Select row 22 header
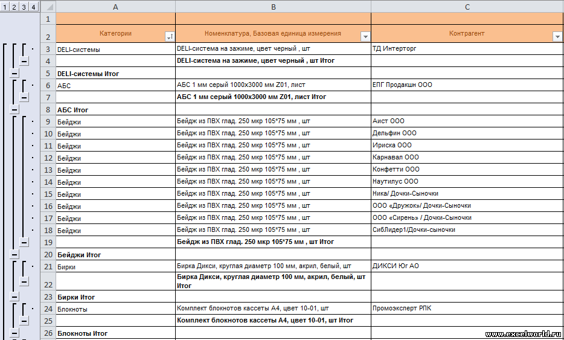564x340 pixels. (x=48, y=281)
